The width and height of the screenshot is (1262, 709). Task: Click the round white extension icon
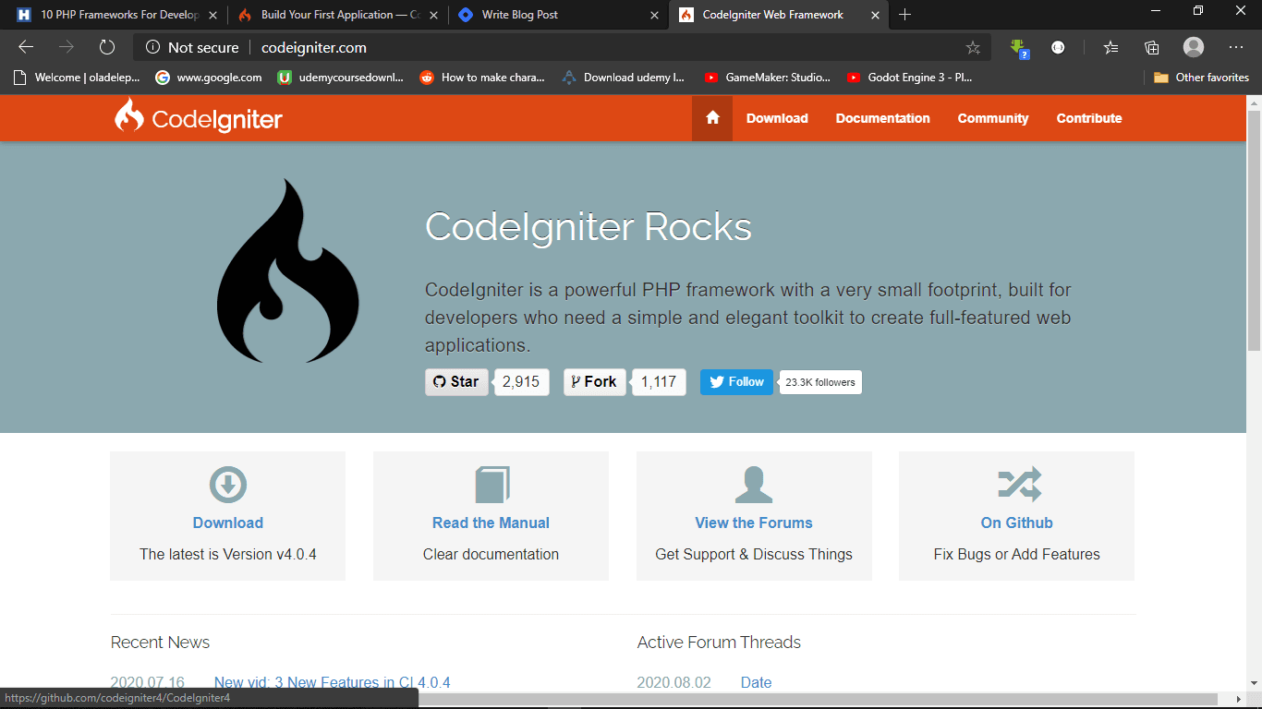[1059, 47]
